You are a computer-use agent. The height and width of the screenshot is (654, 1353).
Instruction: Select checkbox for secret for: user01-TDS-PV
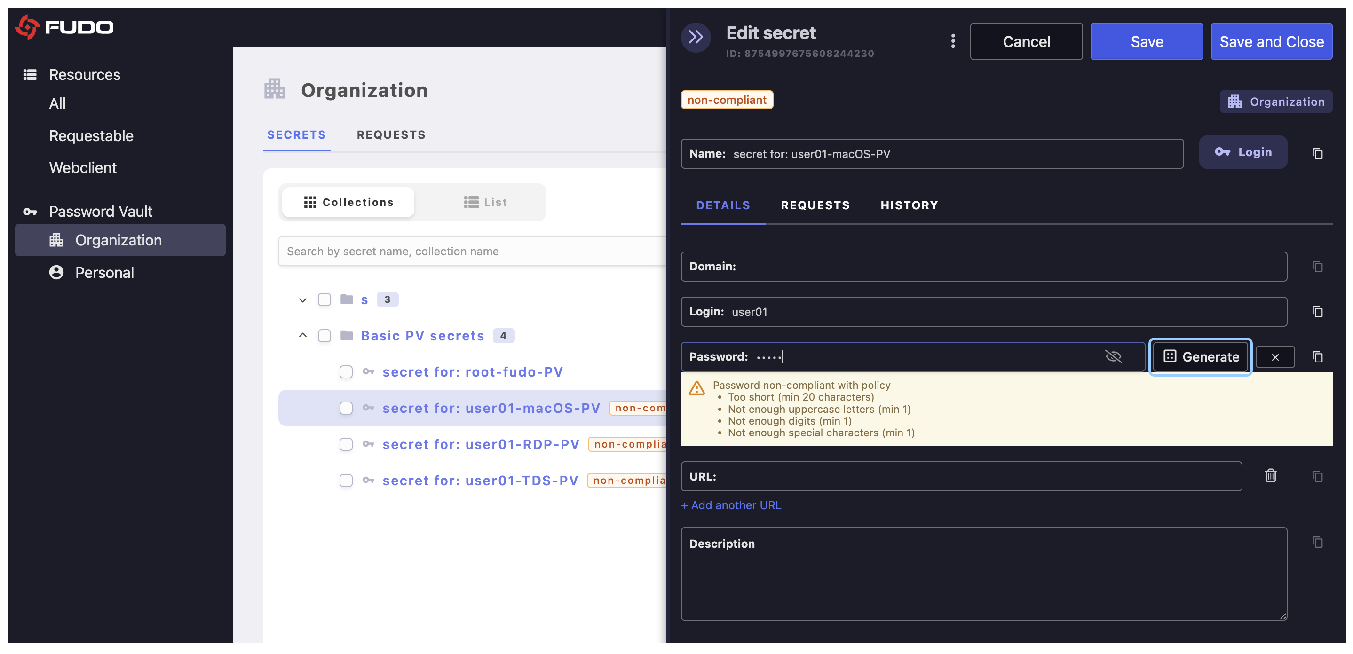(x=346, y=481)
